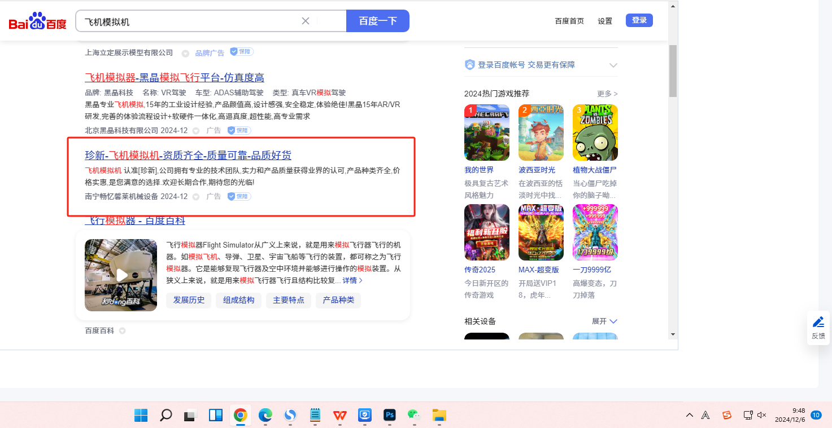Open the Plants vs Zombies thumbnail

tap(595, 133)
